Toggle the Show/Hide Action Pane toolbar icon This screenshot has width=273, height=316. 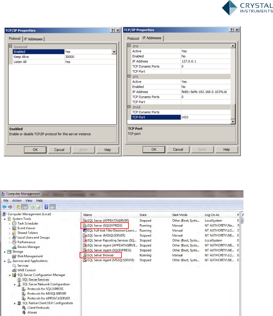[x=52, y=207]
